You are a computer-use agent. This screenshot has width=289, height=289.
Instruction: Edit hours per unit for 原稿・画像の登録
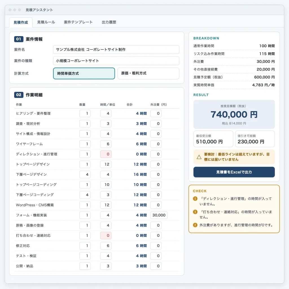106,225
